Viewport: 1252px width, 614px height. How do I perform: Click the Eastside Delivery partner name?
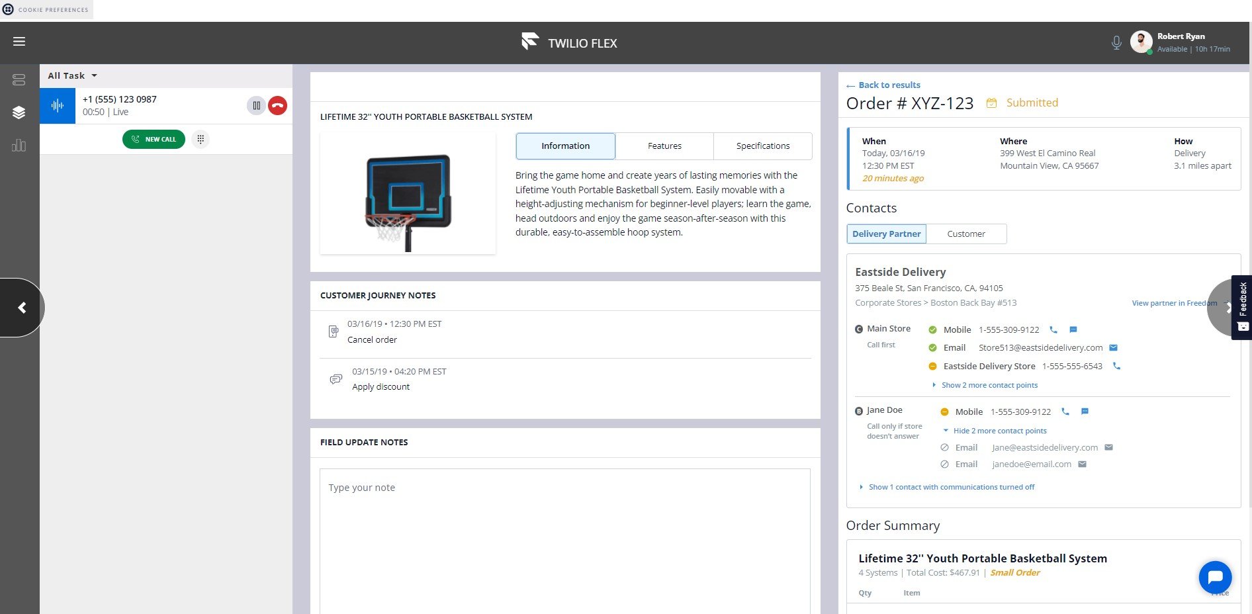pos(900,272)
